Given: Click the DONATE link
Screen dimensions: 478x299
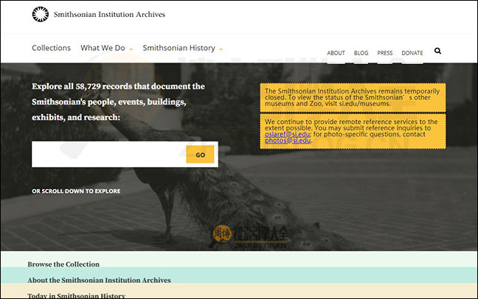Looking at the screenshot, I should click(412, 53).
